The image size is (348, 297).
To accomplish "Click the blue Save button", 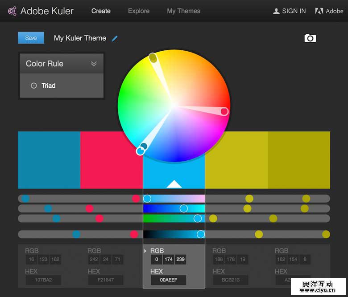I will click(31, 38).
